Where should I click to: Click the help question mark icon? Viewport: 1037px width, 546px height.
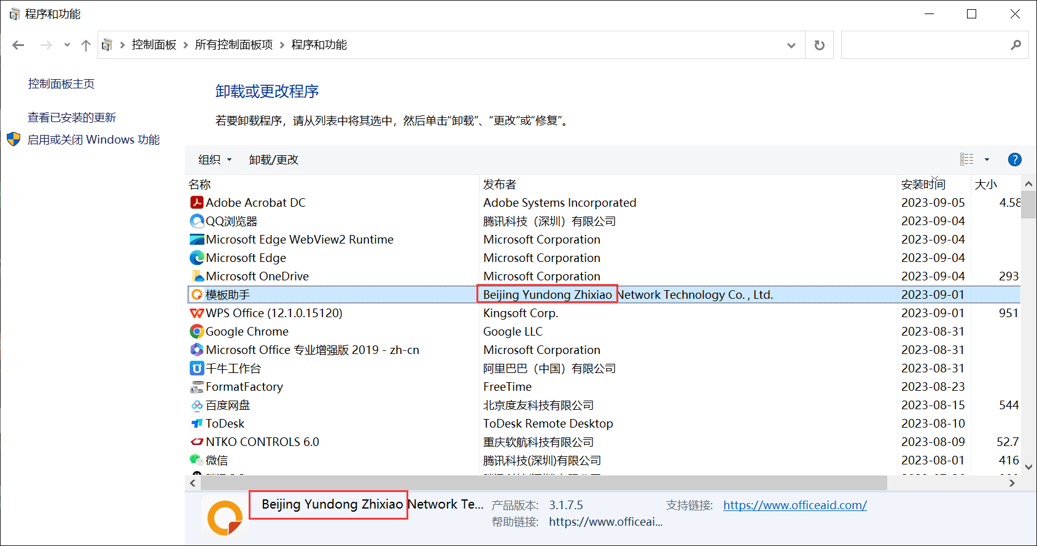[1014, 160]
